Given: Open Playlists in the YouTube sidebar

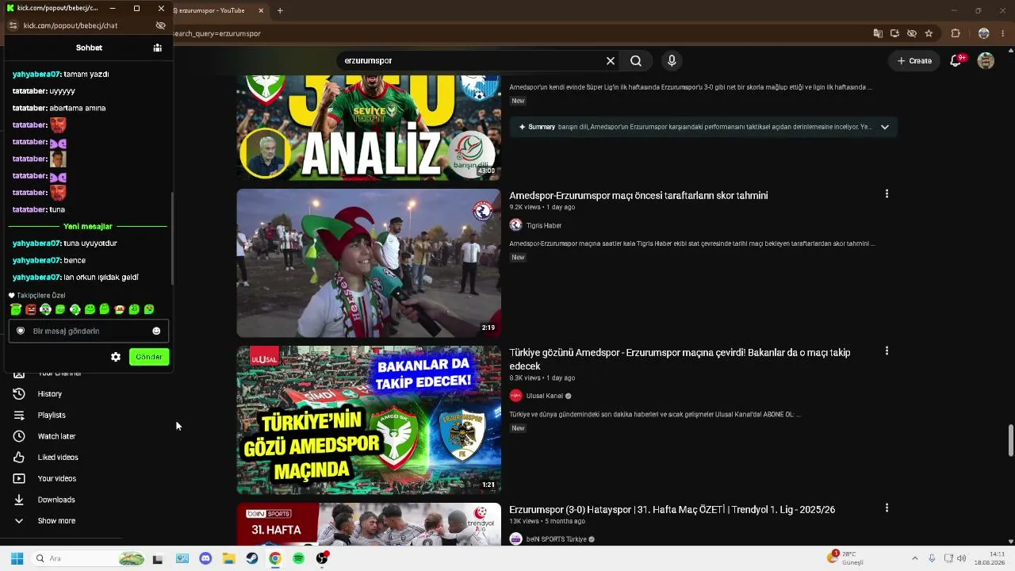Looking at the screenshot, I should pos(52,415).
